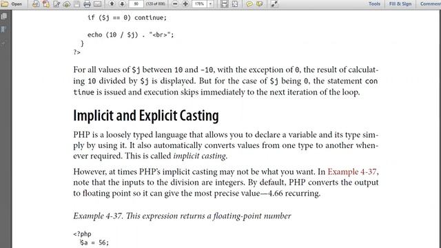Click the convert file to PDF icon
441x248 pixels.
click(x=46, y=4)
